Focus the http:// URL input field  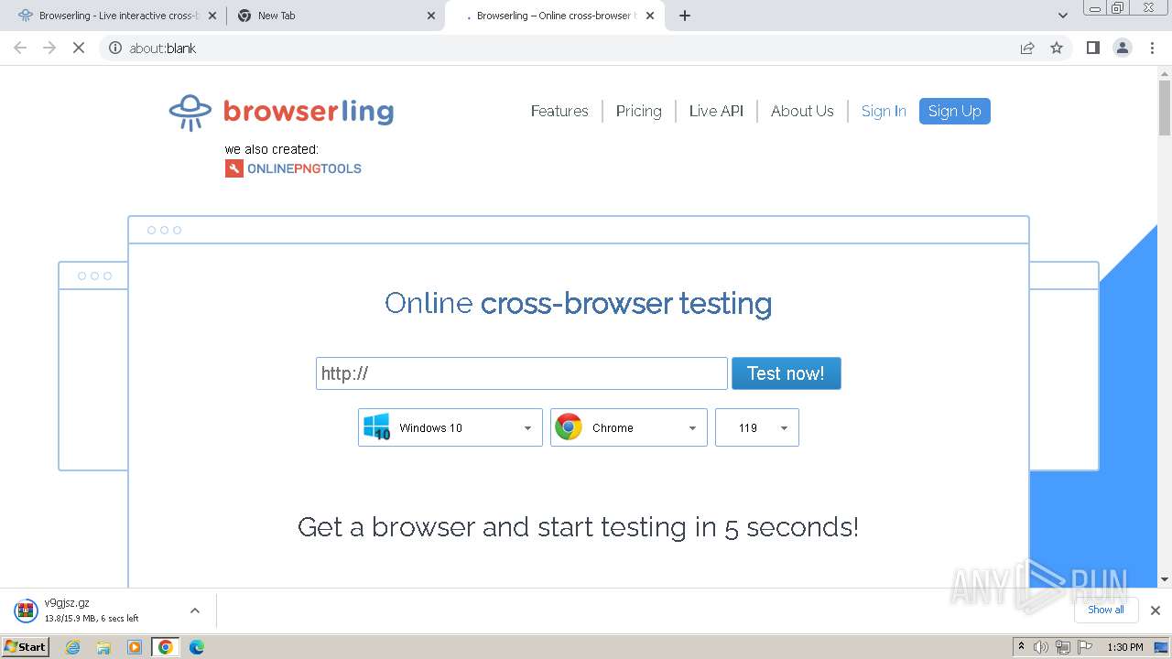[x=522, y=373]
